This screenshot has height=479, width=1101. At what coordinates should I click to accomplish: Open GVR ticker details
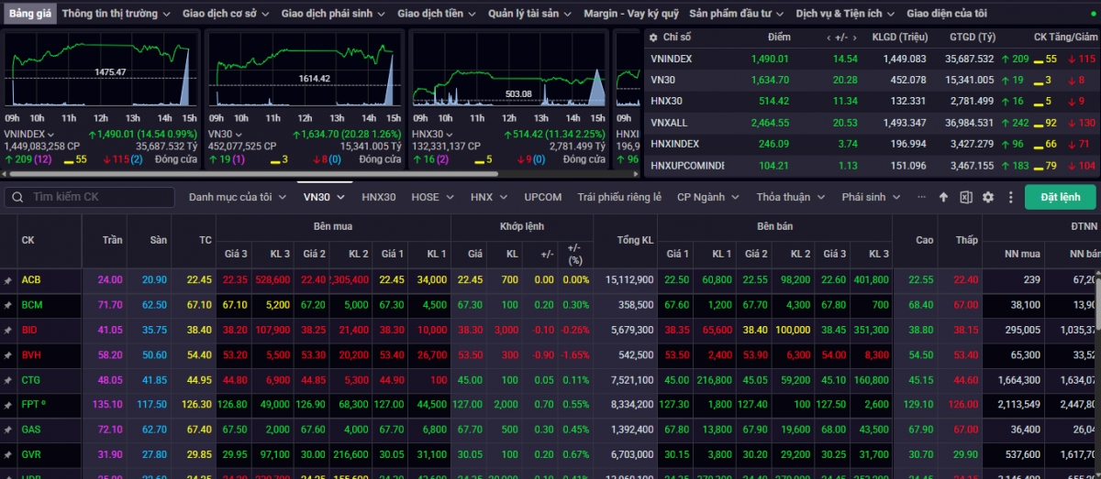[x=31, y=453]
